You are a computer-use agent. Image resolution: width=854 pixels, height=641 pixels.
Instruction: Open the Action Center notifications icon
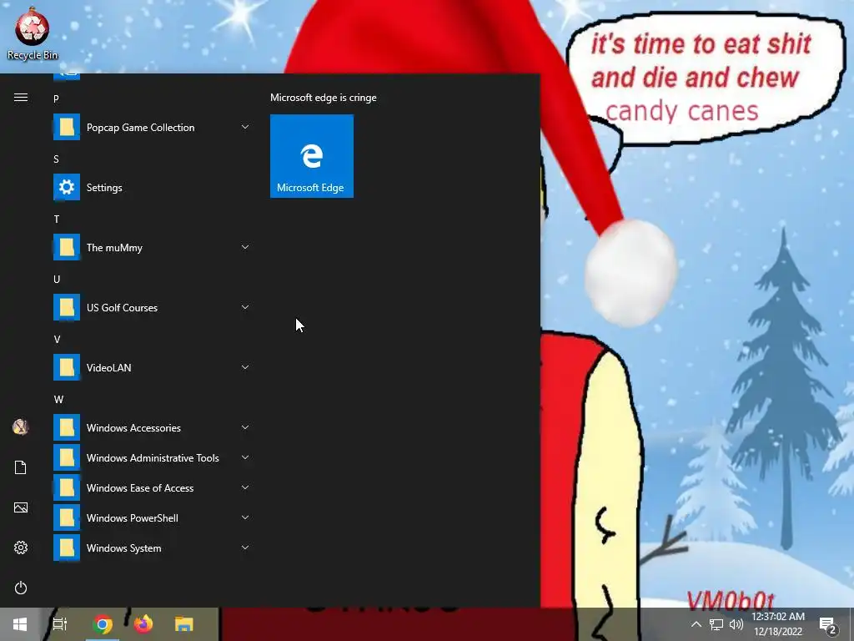[828, 625]
